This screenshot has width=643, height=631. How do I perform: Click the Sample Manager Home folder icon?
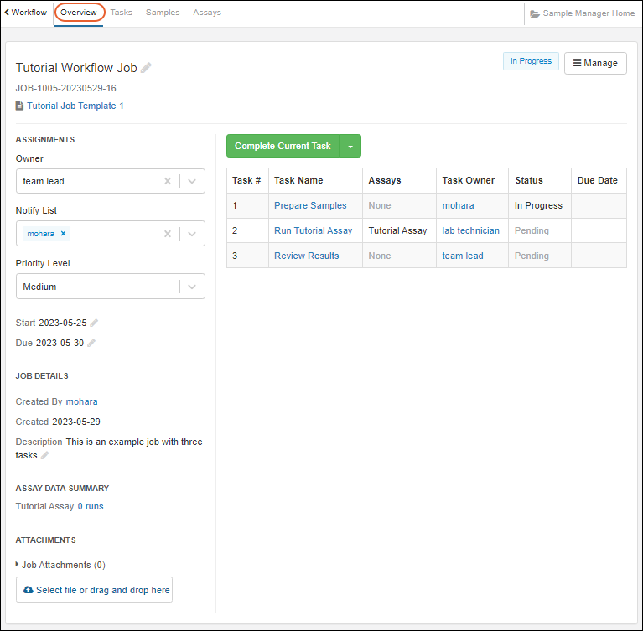click(534, 13)
